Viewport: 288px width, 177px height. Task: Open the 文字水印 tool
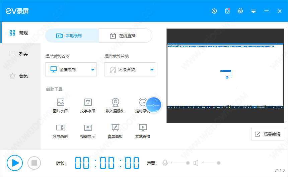[x=88, y=106]
